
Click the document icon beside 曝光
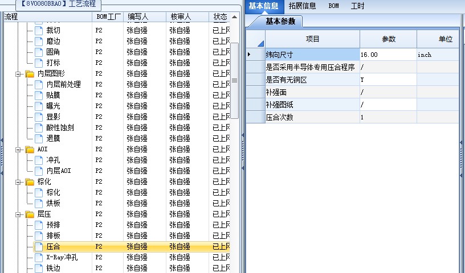(39, 106)
